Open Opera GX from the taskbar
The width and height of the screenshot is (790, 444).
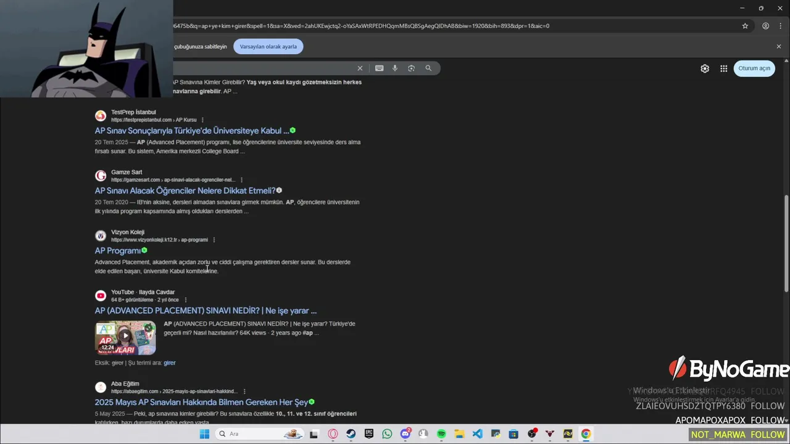[x=333, y=434]
